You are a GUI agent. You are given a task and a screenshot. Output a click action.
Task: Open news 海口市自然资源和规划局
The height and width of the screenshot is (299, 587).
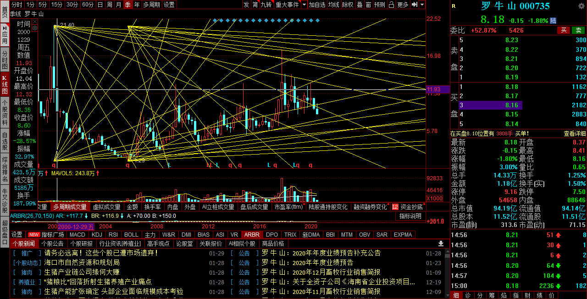82,263
